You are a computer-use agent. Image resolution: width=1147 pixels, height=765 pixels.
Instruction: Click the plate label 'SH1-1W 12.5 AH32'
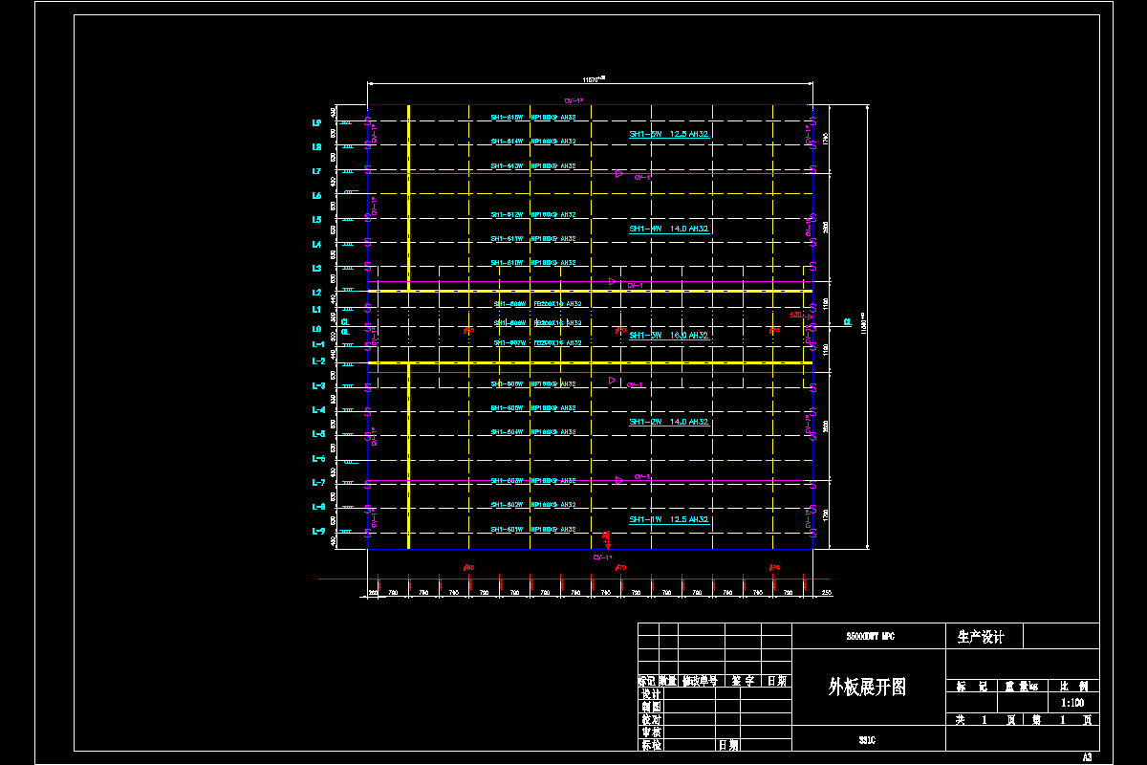(x=668, y=519)
